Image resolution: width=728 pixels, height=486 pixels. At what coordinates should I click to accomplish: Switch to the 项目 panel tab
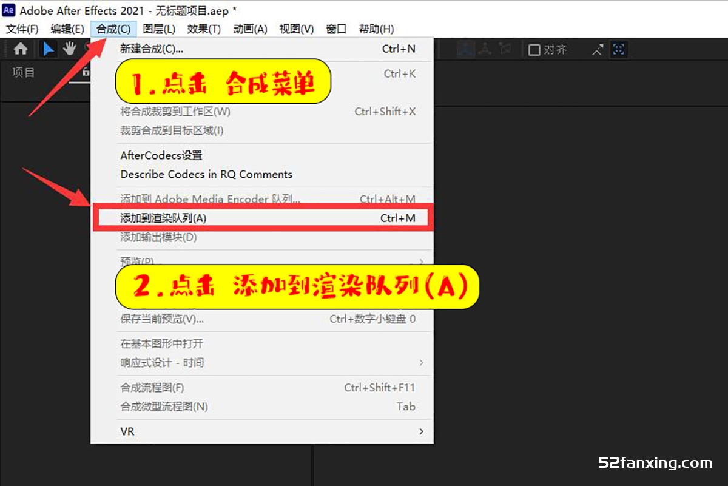coord(24,73)
